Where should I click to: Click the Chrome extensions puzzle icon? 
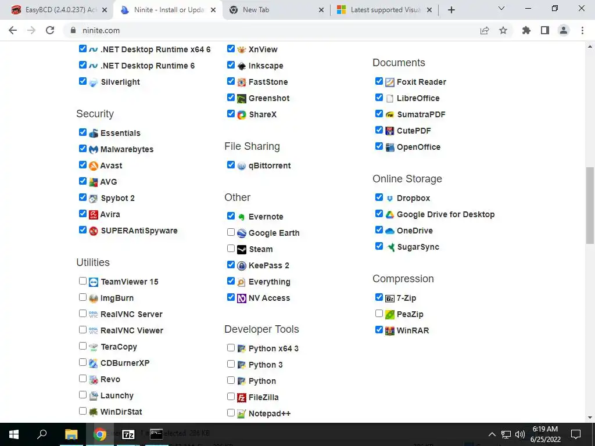point(526,30)
